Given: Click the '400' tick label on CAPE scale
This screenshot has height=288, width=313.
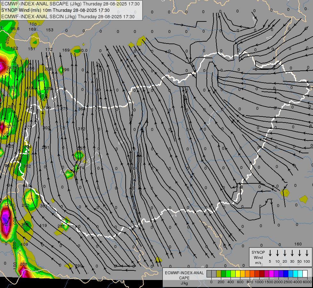Looking at the screenshot, I should 231,282.
